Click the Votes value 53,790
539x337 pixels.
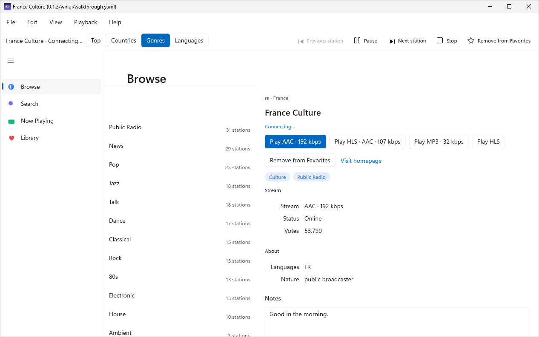tap(313, 231)
